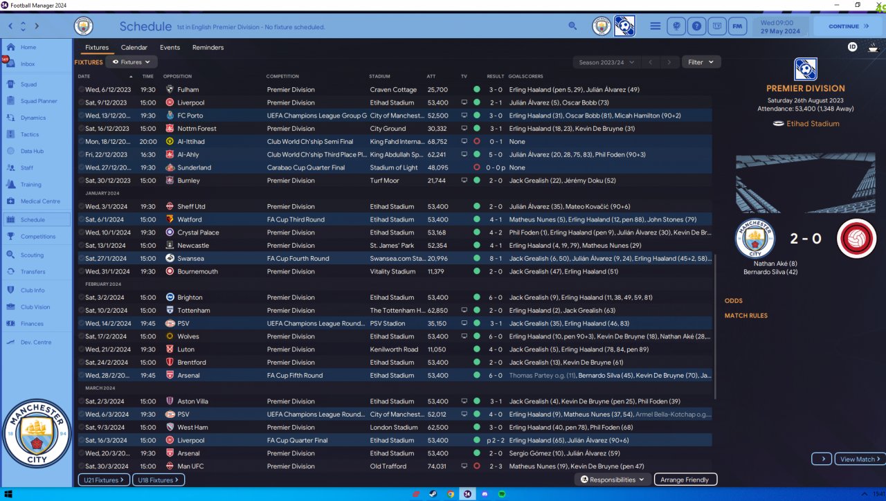886x501 pixels.
Task: Sort fixtures by the Date column header
Action: (84, 76)
